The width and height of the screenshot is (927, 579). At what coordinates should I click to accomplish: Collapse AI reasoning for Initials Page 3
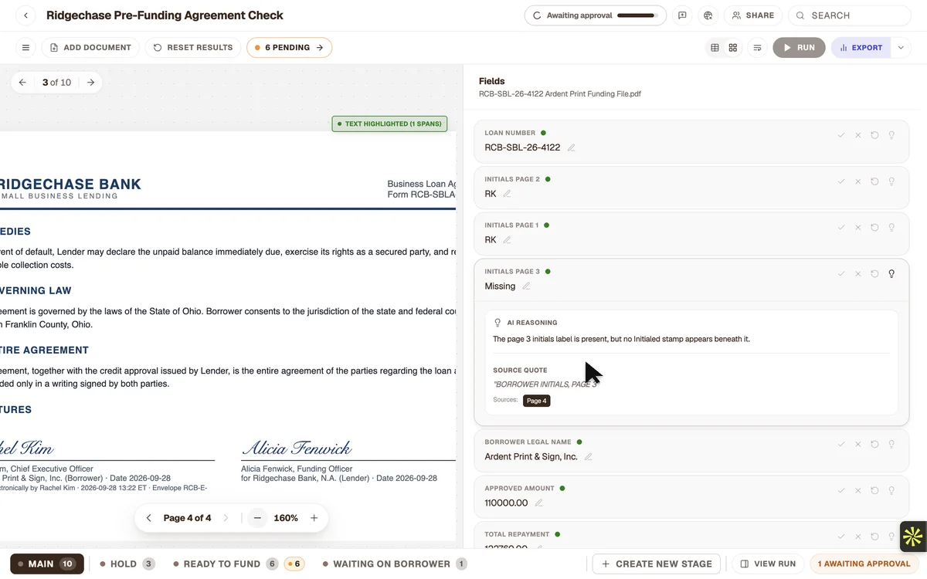coord(891,274)
